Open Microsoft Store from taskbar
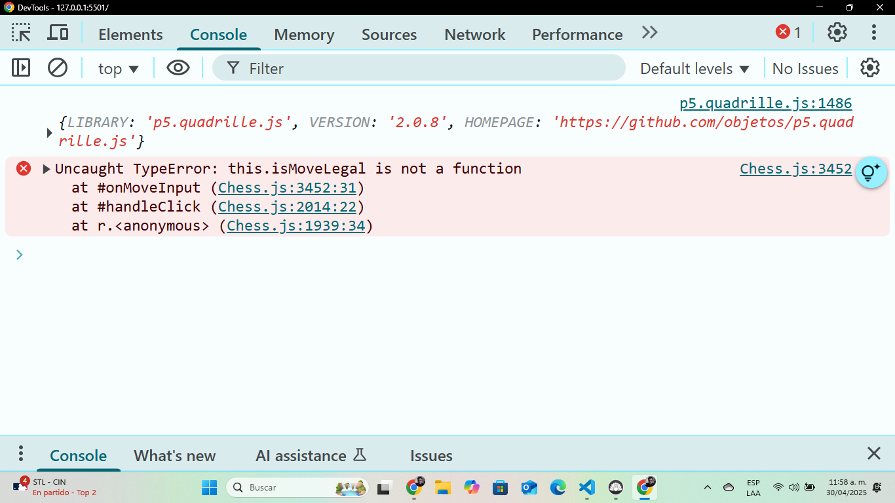Image resolution: width=895 pixels, height=503 pixels. point(501,487)
